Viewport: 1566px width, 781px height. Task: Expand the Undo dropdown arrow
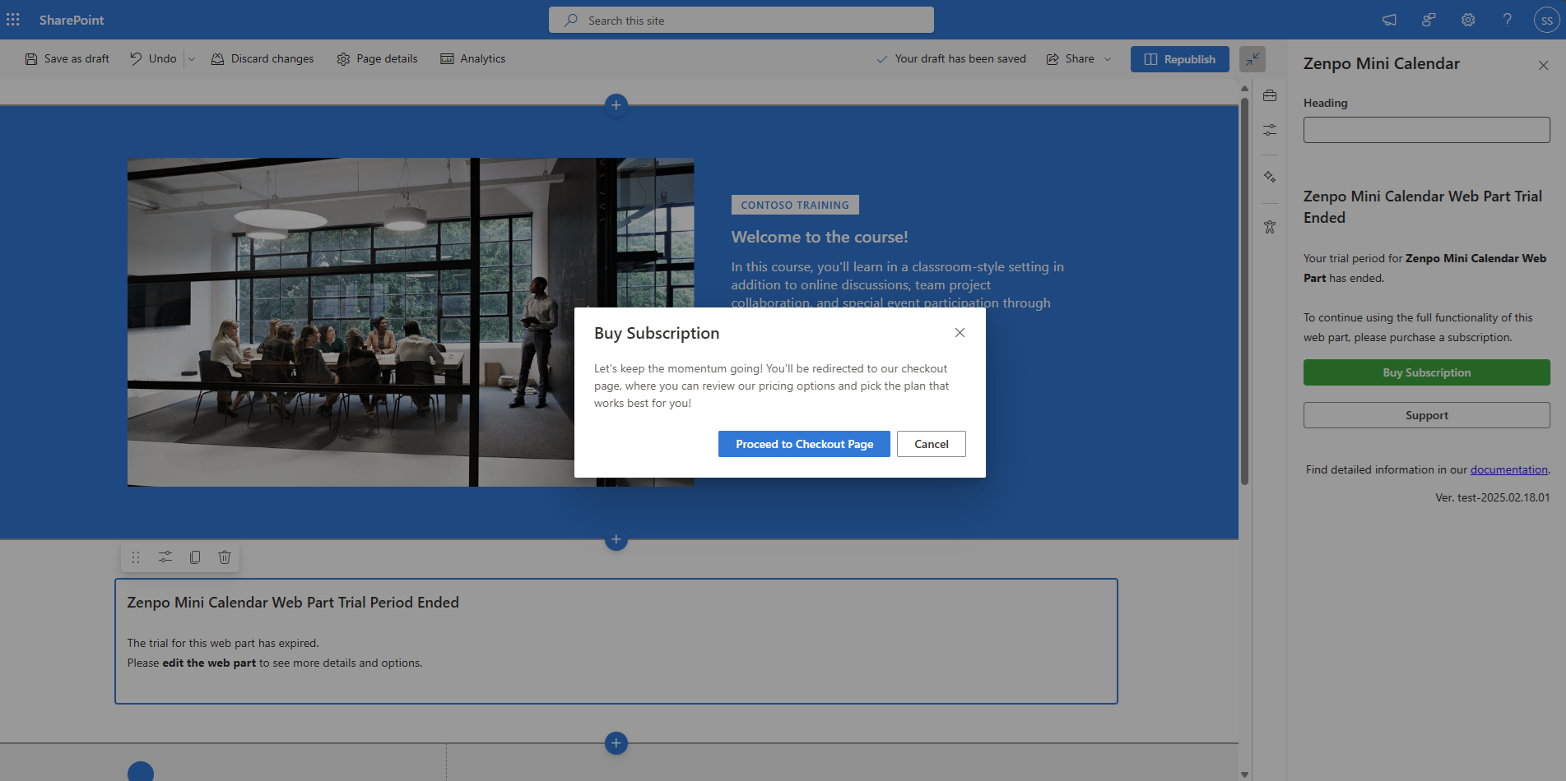coord(192,59)
